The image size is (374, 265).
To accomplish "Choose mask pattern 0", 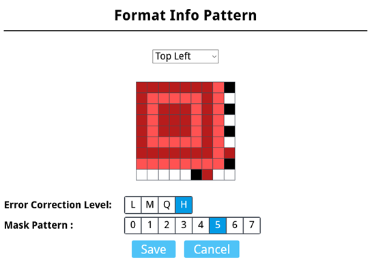I will pyautogui.click(x=133, y=225).
